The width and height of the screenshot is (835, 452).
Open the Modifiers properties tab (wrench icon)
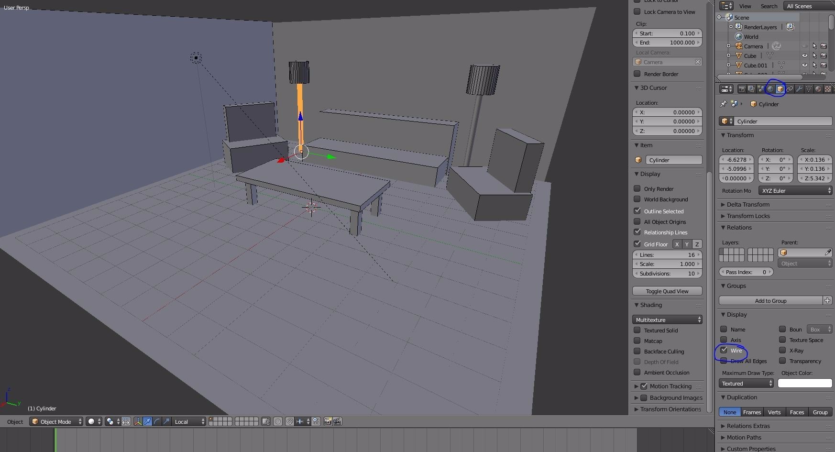[x=799, y=89]
